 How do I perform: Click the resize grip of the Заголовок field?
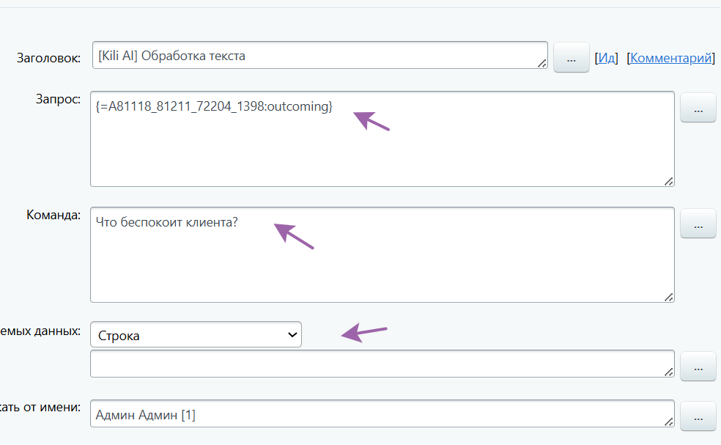tap(542, 64)
